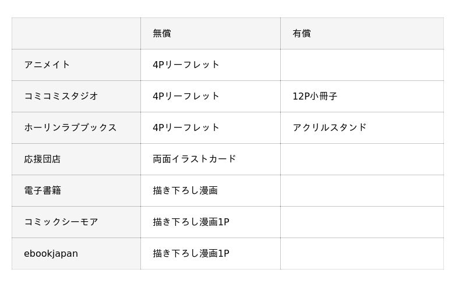Image resolution: width=466 pixels, height=287 pixels.
Task: Click 4Pリーフレット in the ホーリンラブブックス row
Action: [x=186, y=127]
